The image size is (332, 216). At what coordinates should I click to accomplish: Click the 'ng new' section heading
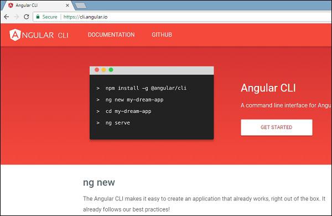click(x=99, y=183)
